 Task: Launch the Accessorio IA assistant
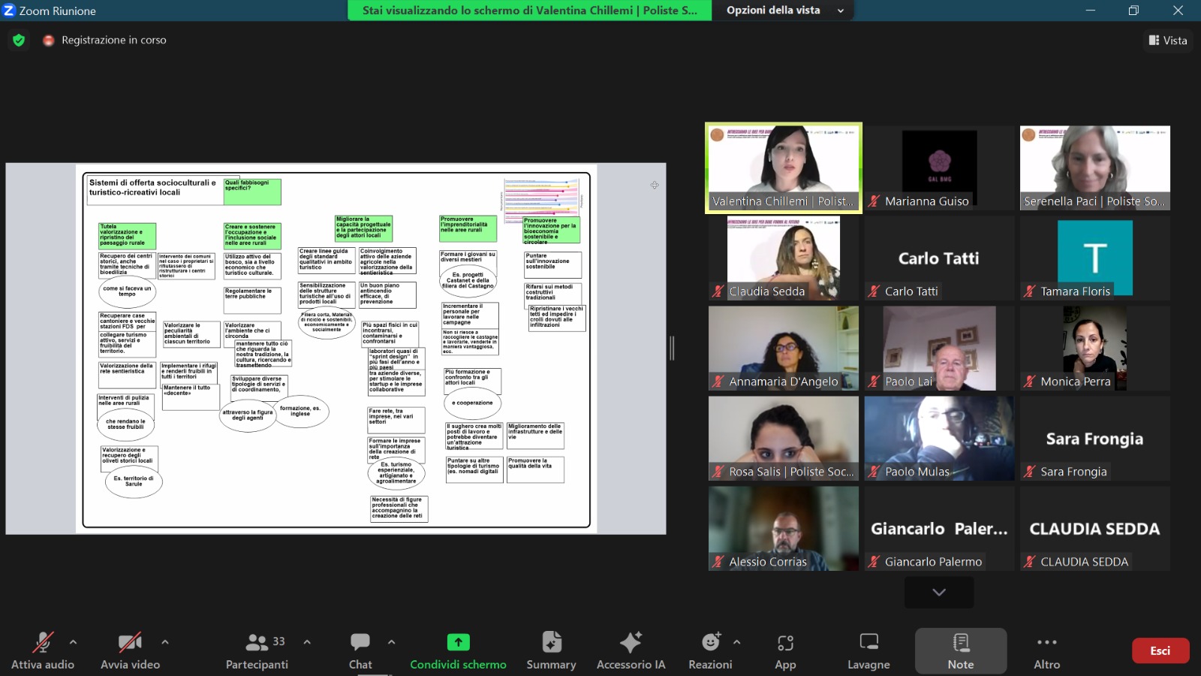(631, 650)
